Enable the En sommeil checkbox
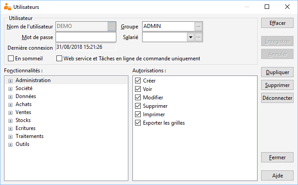The width and height of the screenshot is (298, 185). click(x=11, y=59)
